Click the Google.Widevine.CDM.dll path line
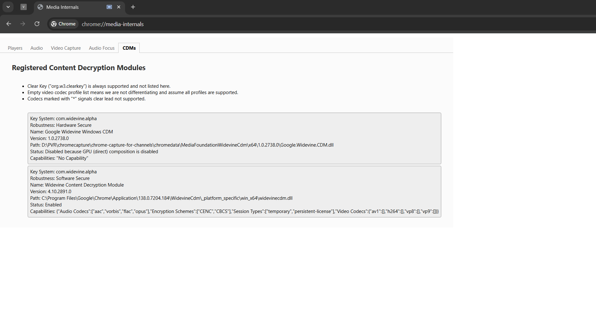Screen dimensions: 596x319 tap(182, 145)
